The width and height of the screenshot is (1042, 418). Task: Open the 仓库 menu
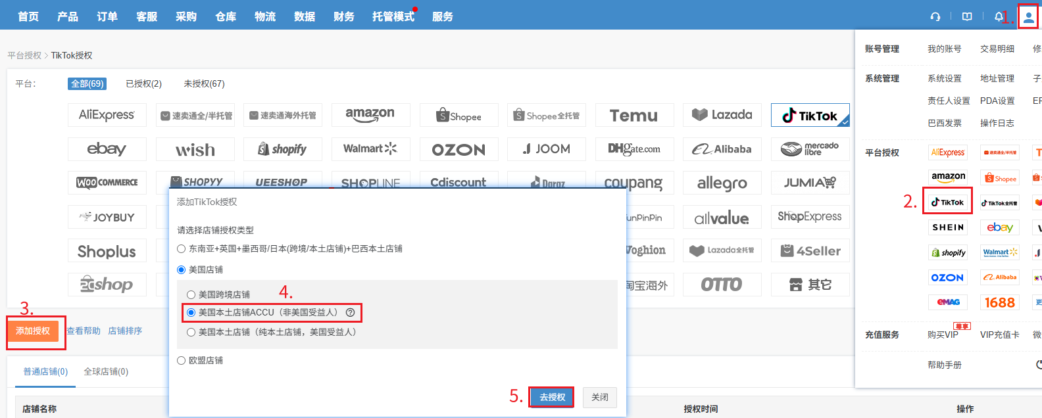click(x=226, y=16)
